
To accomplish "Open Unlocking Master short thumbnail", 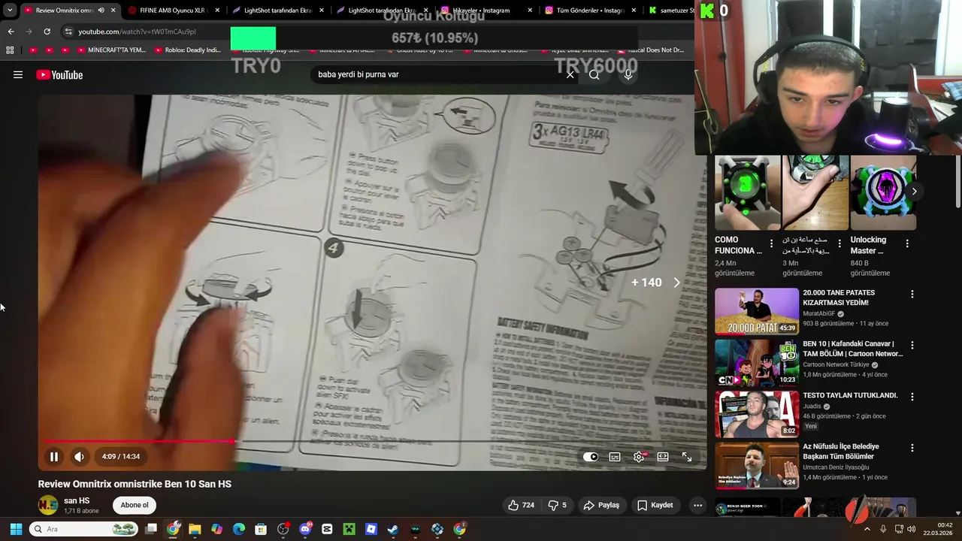I will coord(883,192).
